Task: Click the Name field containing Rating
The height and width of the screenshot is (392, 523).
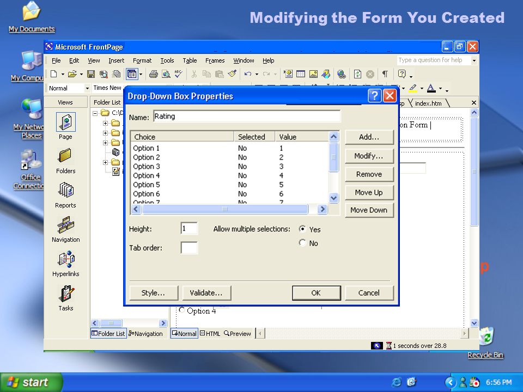Action: (x=247, y=117)
